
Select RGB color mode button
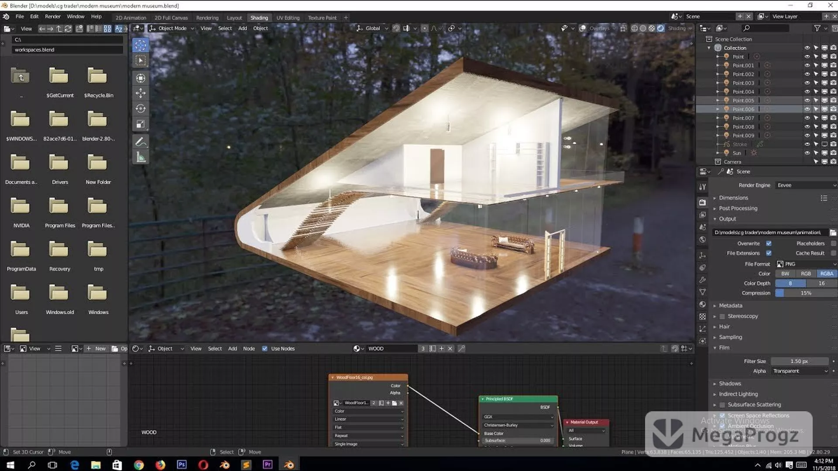tap(806, 273)
